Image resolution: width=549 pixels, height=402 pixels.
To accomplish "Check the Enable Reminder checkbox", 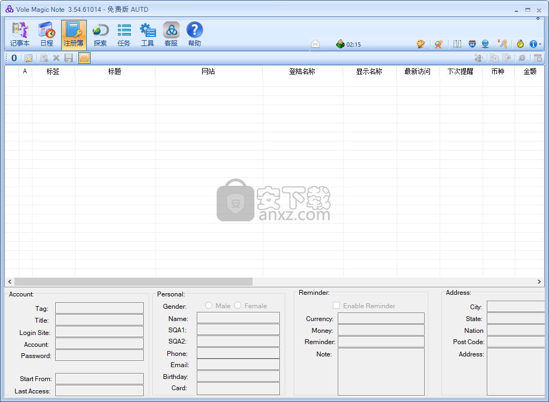I will point(336,306).
